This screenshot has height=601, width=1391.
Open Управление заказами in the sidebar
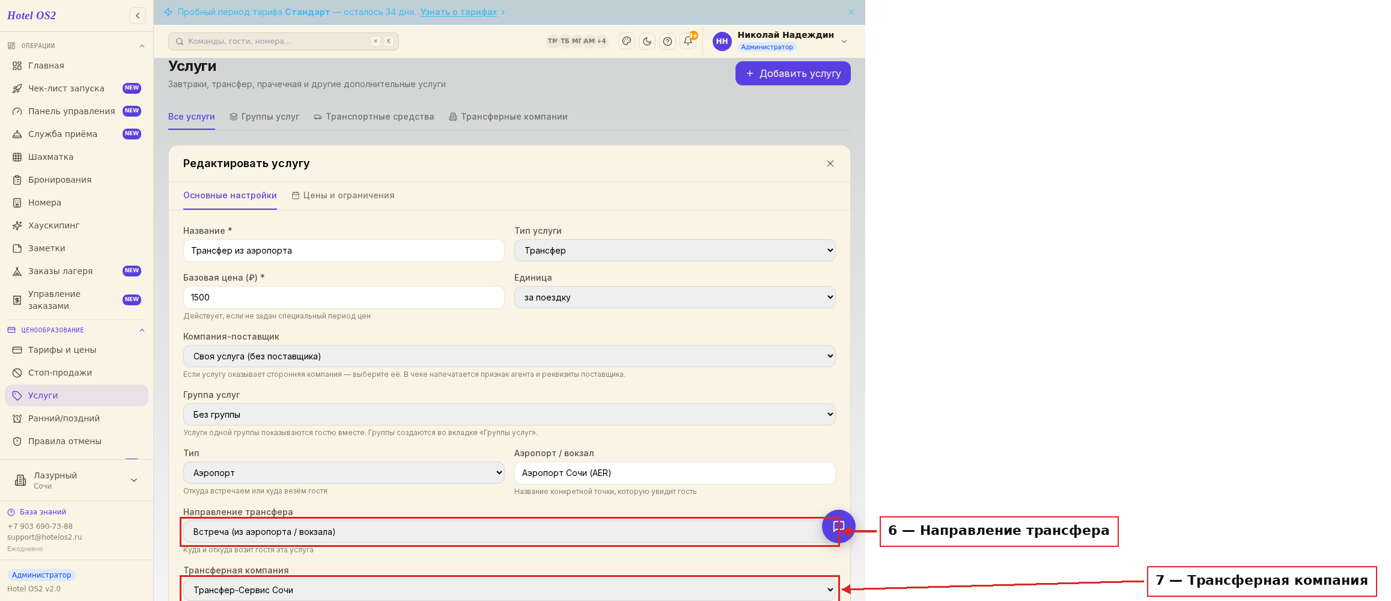76,300
